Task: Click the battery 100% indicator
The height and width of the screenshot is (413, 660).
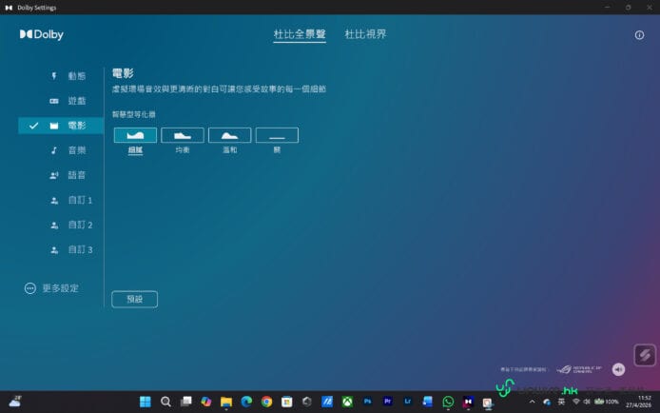Action: click(606, 402)
